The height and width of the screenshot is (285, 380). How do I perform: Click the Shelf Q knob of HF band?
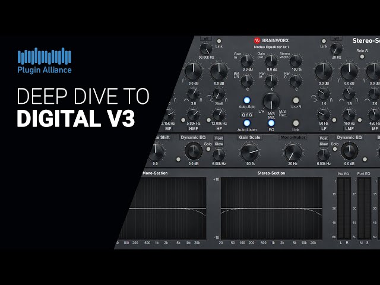click(218, 94)
